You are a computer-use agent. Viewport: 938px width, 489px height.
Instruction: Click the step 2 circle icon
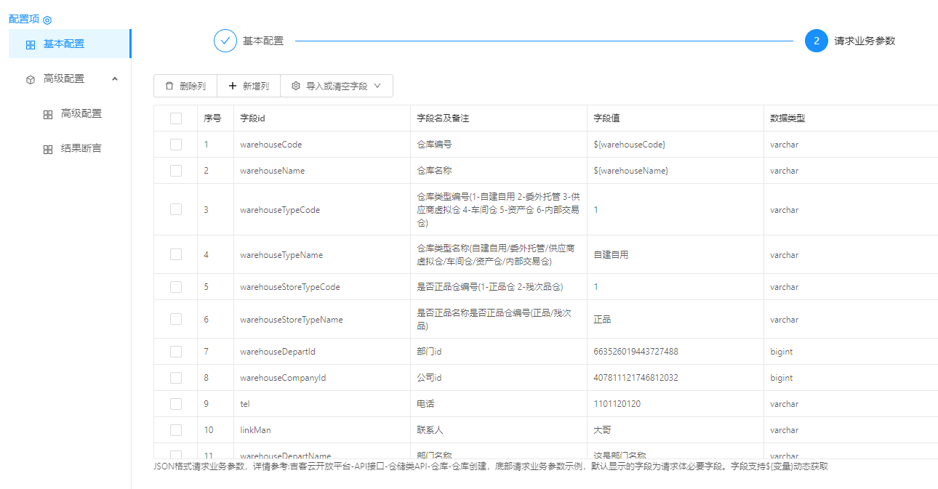click(x=817, y=41)
